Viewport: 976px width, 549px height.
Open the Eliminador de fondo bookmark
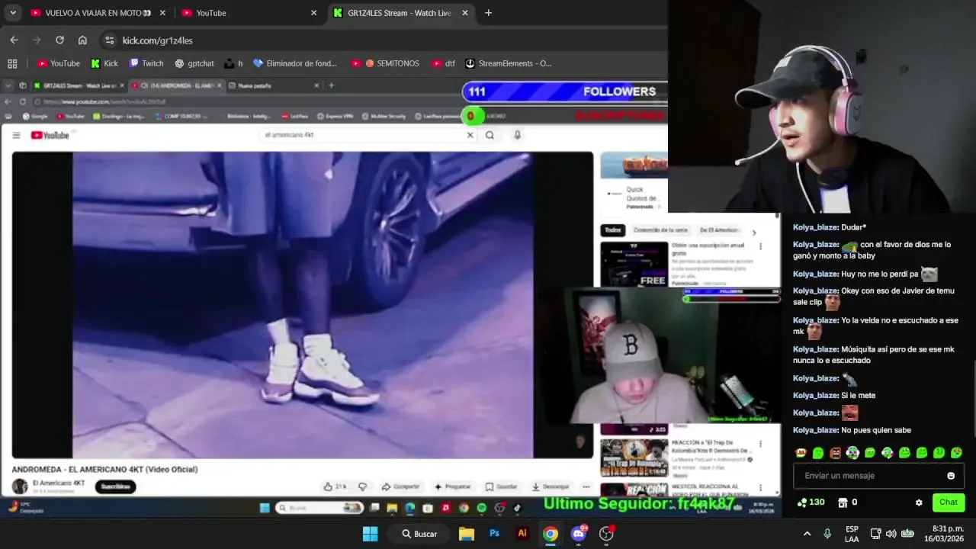(294, 63)
